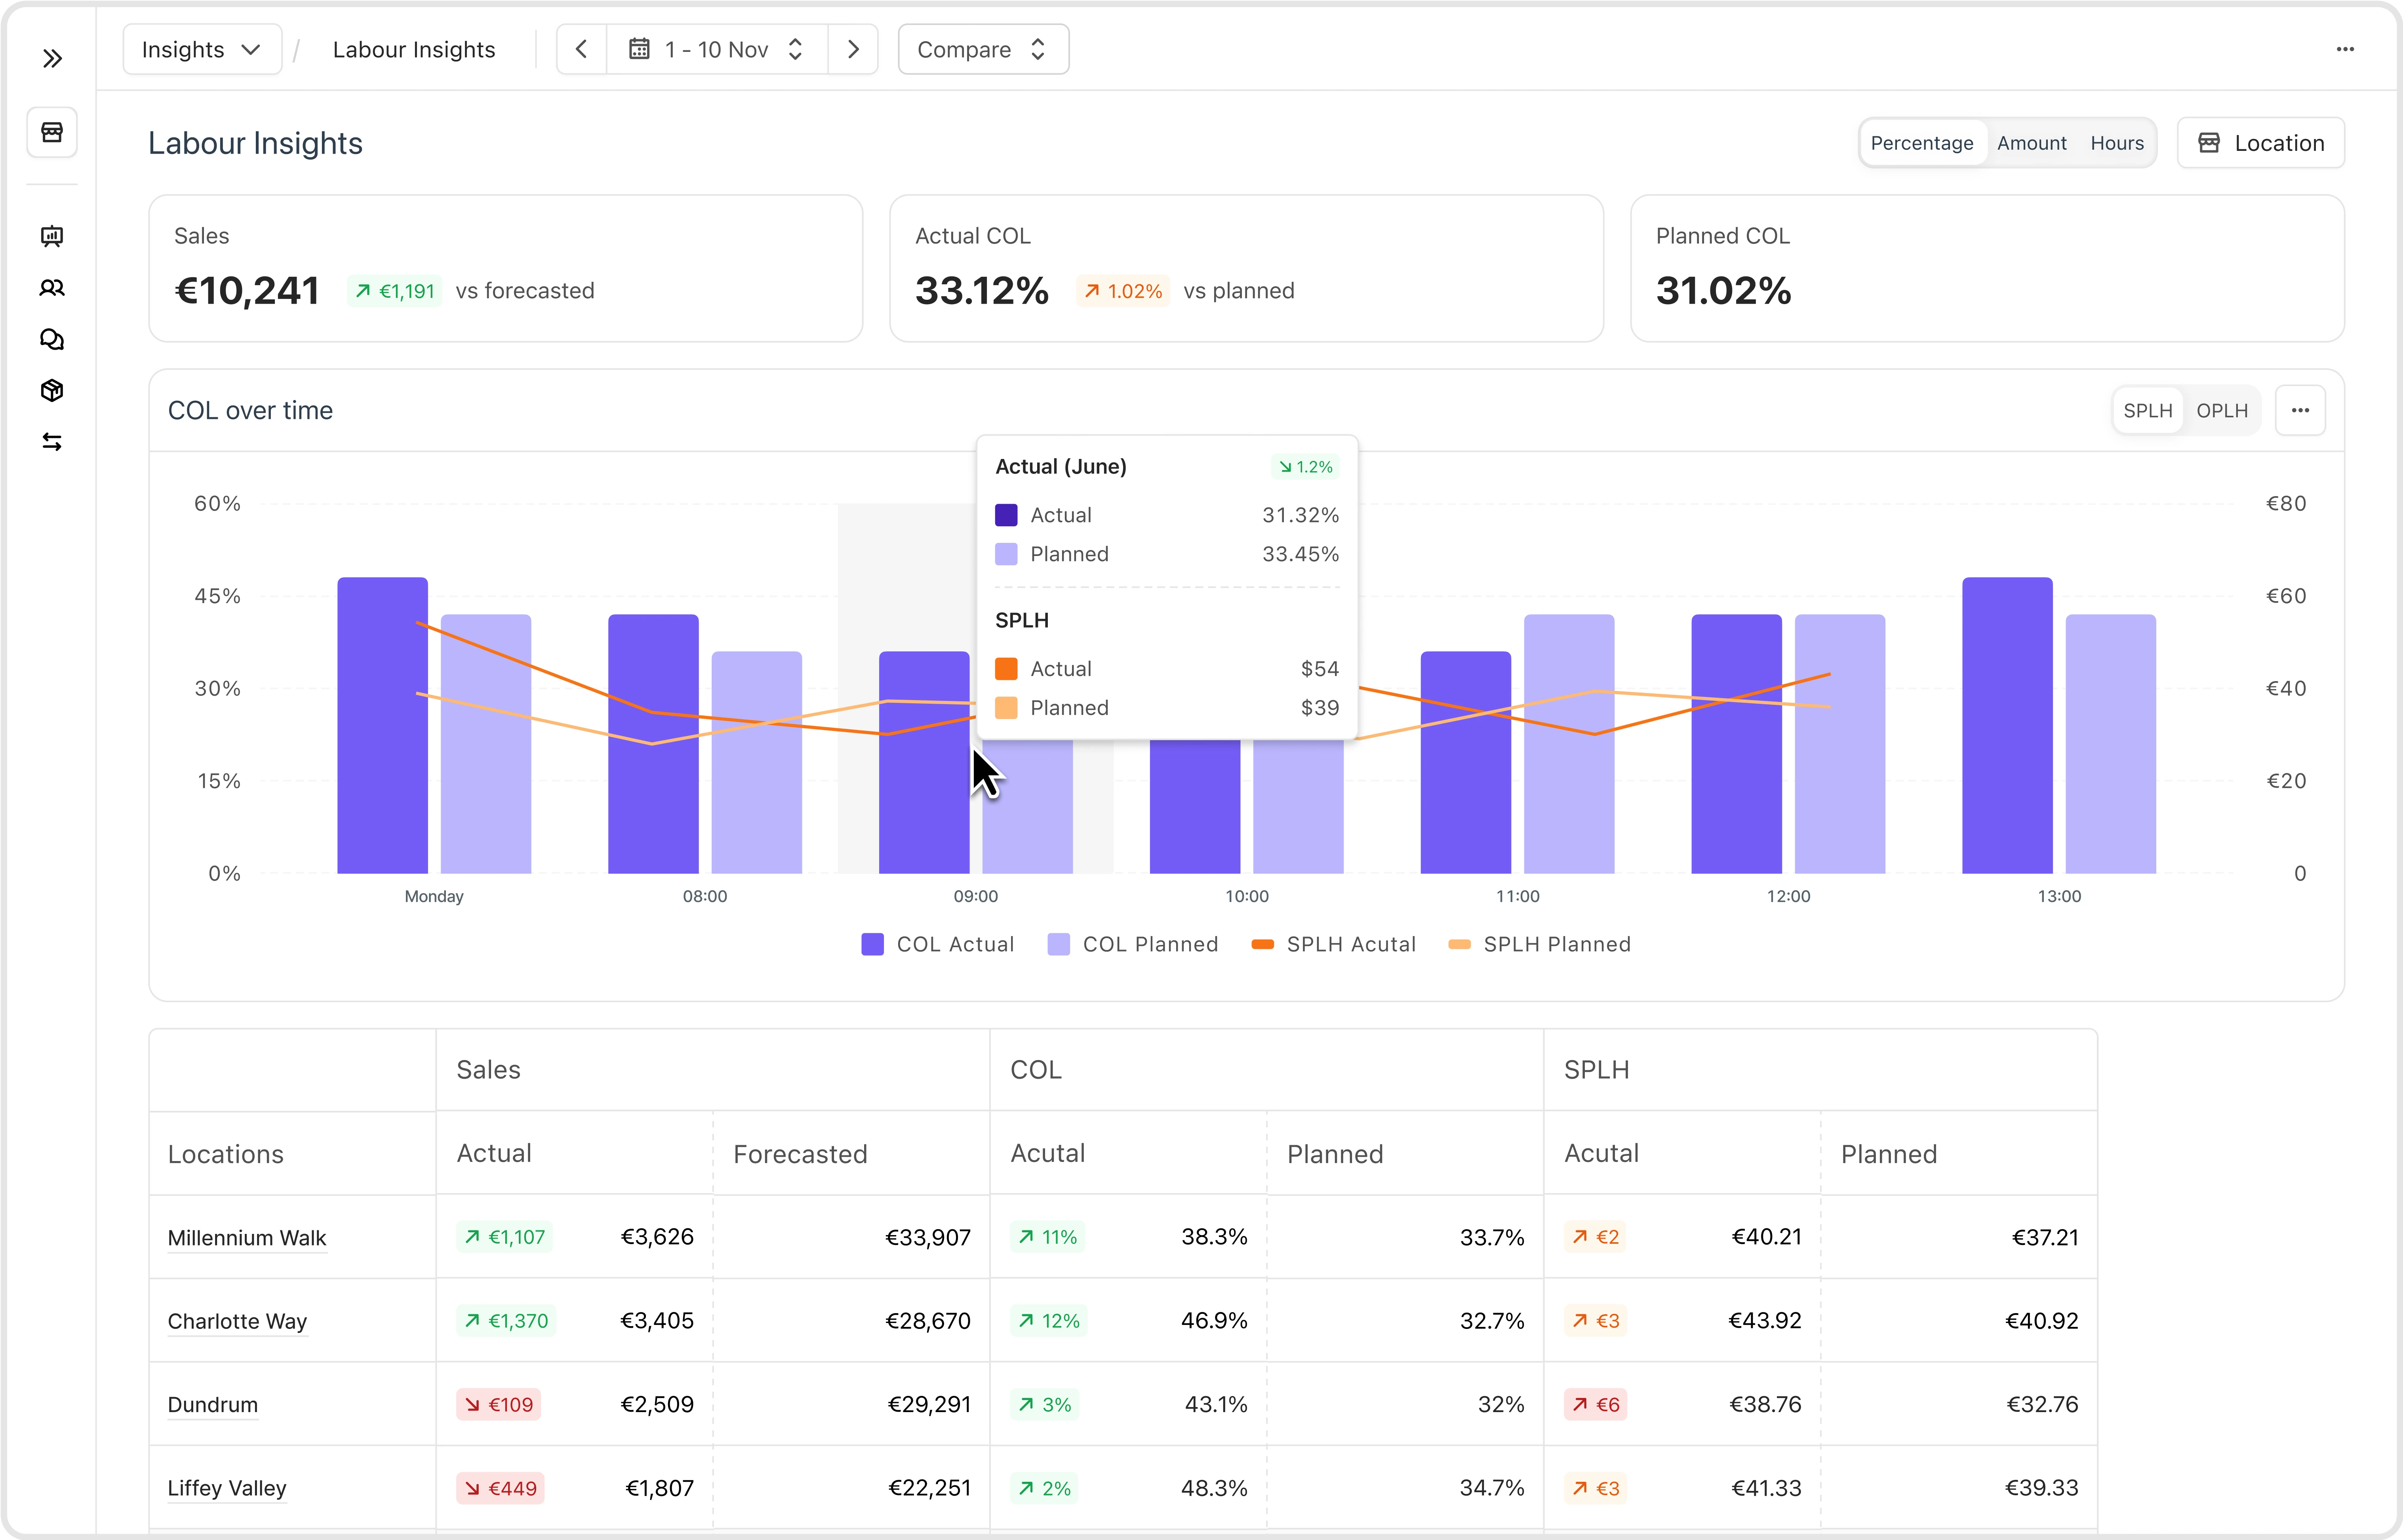Viewport: 2403px width, 1540px height.
Task: Click the dark purple Actual swatch in tooltip
Action: pyautogui.click(x=1006, y=515)
